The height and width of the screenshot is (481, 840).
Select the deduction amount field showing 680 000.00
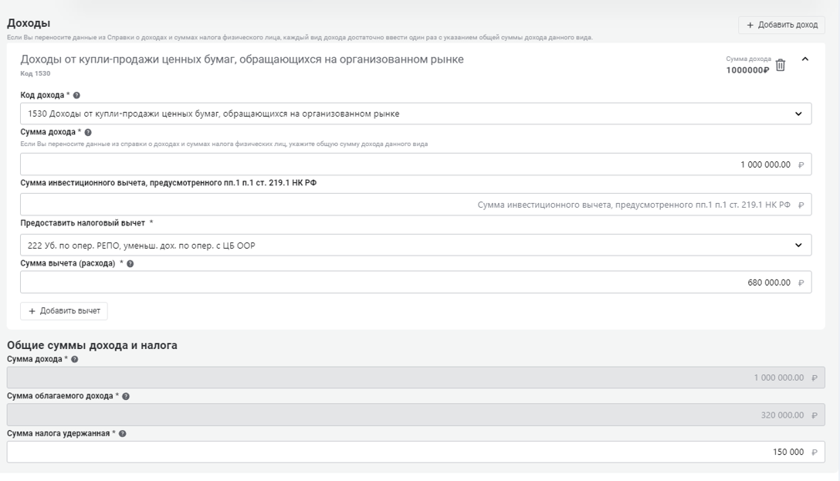(x=415, y=282)
